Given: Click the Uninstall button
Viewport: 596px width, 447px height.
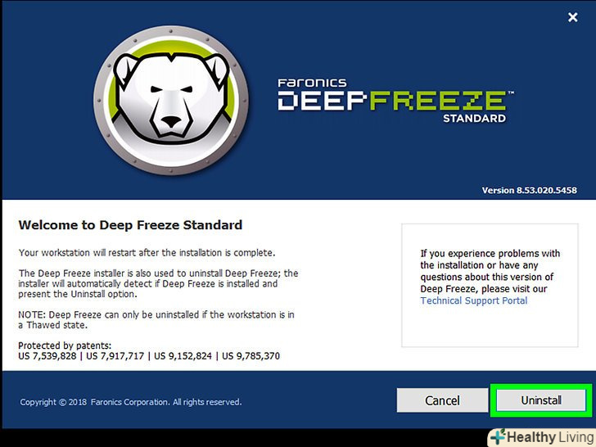Looking at the screenshot, I should point(541,400).
